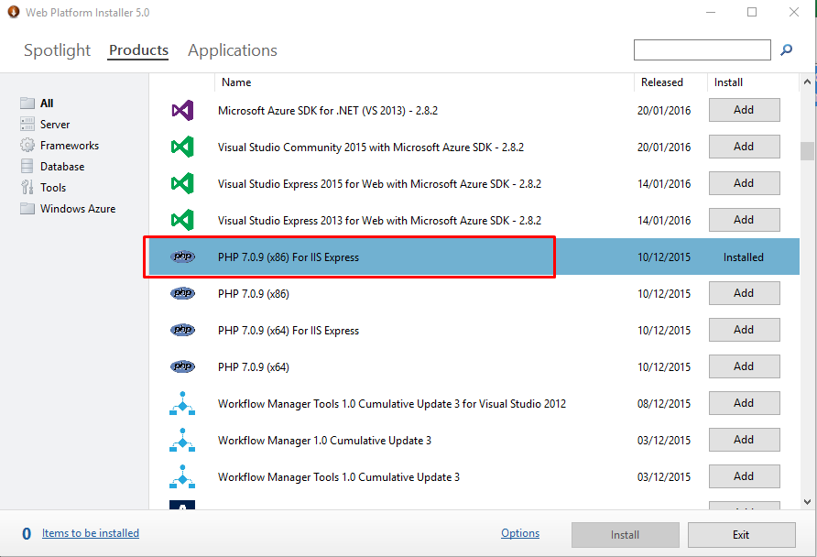Click the search input field
817x557 pixels.
pyautogui.click(x=702, y=49)
